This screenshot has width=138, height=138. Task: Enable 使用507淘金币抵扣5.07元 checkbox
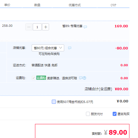tap(54, 102)
